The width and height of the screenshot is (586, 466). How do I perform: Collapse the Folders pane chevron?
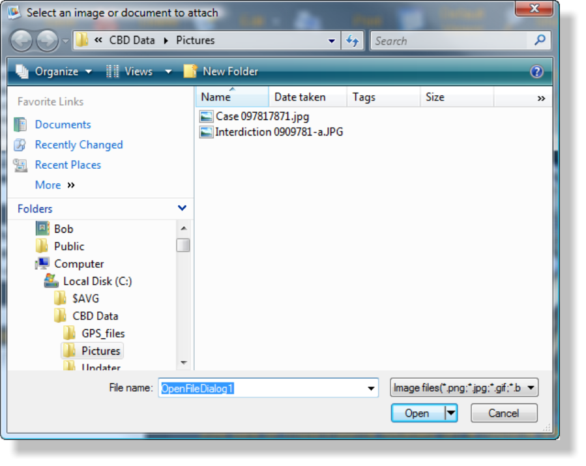point(182,208)
